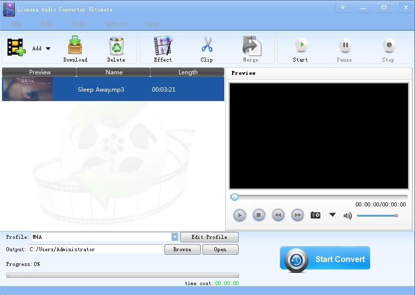415x295 pixels.
Task: Open the output folder with Open button
Action: click(220, 250)
